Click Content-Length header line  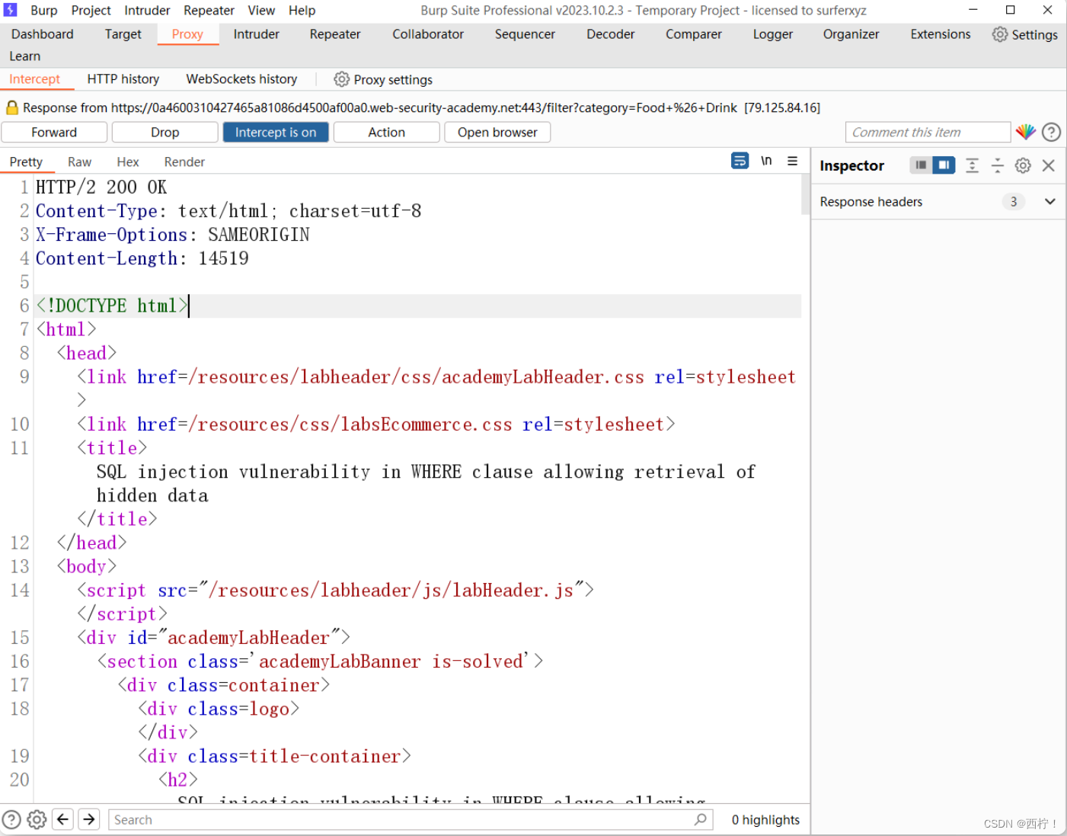(x=142, y=258)
